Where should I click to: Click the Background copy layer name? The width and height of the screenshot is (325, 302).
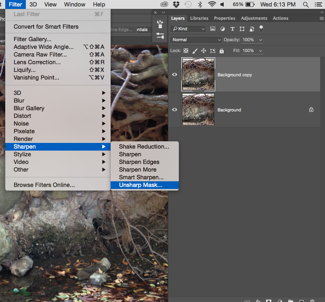[235, 75]
